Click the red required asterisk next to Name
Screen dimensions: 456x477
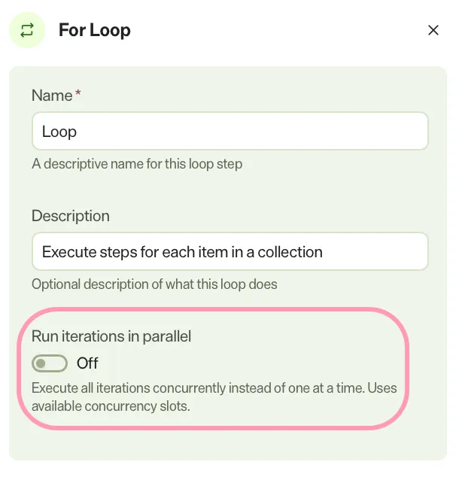pyautogui.click(x=78, y=93)
